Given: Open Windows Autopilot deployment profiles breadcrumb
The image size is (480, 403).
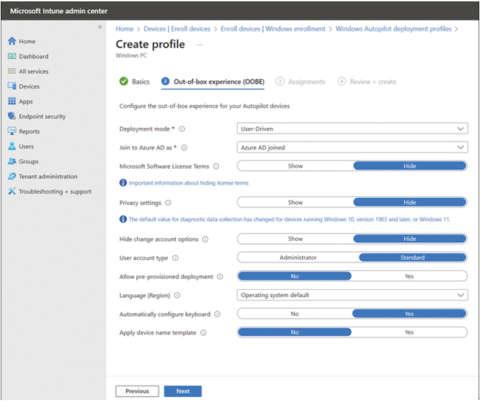Looking at the screenshot, I should tap(393, 28).
